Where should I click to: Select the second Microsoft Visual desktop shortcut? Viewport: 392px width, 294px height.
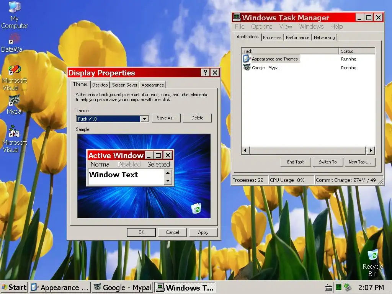pyautogui.click(x=14, y=139)
